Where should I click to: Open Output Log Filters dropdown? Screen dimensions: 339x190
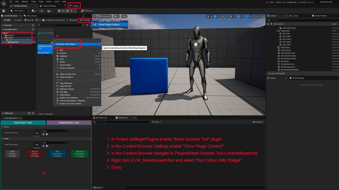click(157, 122)
